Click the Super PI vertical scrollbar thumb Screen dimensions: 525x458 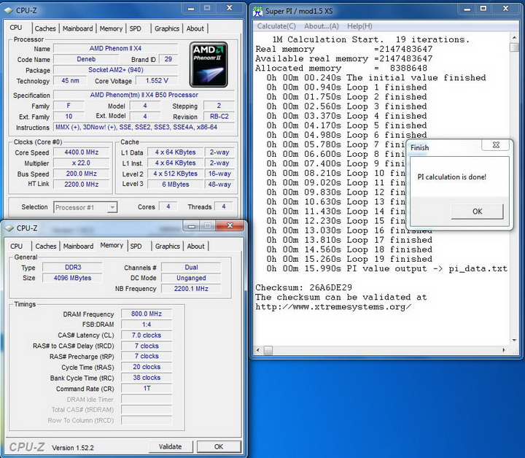pos(514,47)
